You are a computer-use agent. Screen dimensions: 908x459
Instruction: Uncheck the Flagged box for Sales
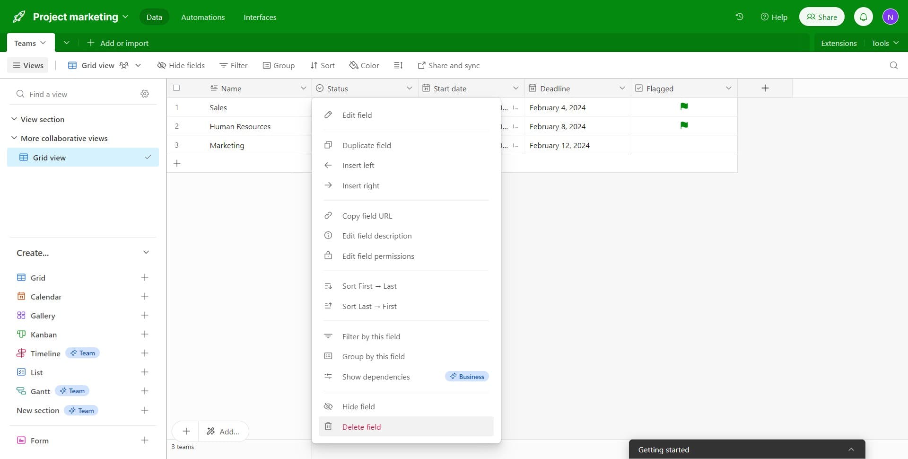[684, 107]
